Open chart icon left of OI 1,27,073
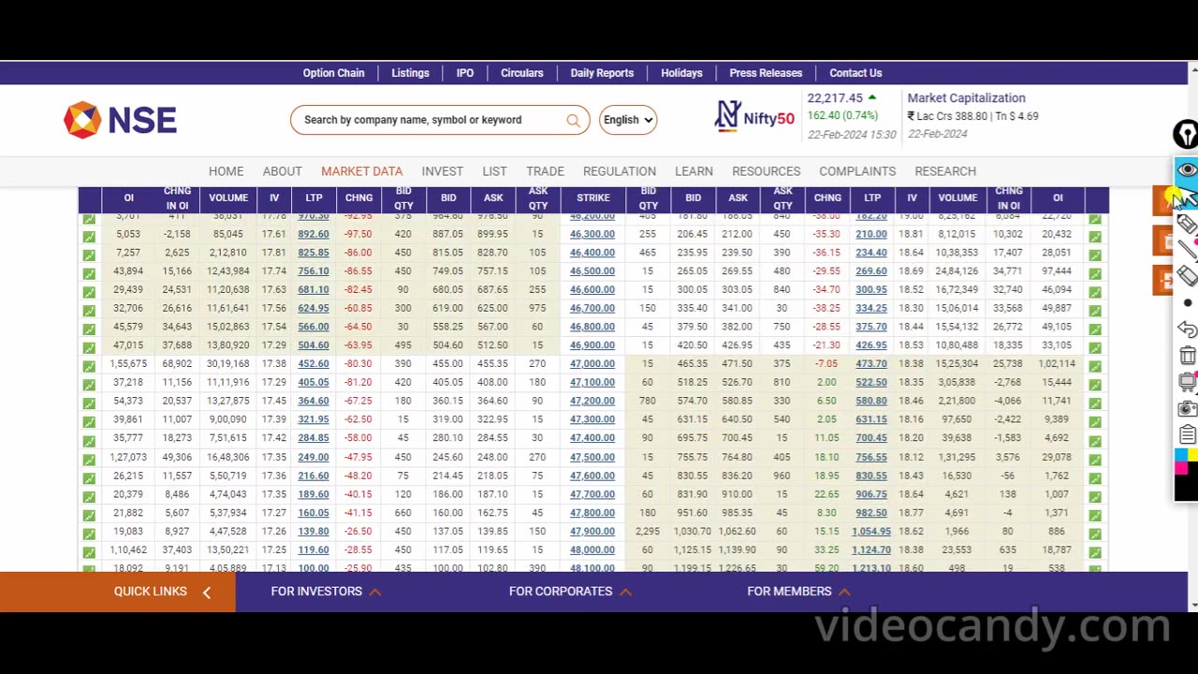Screen dimensions: 1198x674 click(89, 460)
